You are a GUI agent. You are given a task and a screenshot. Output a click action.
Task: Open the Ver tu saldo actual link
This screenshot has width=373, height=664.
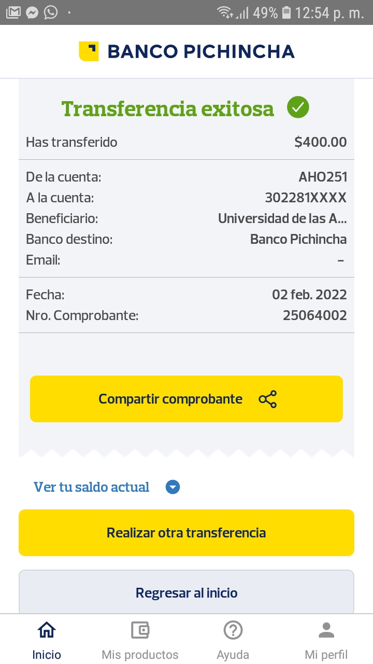coord(92,487)
